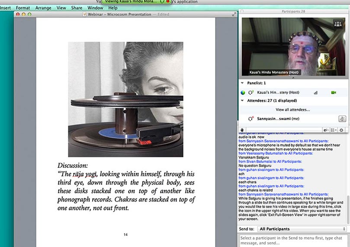Open the Arrange menu
This screenshot has width=350, height=247.
(x=43, y=8)
